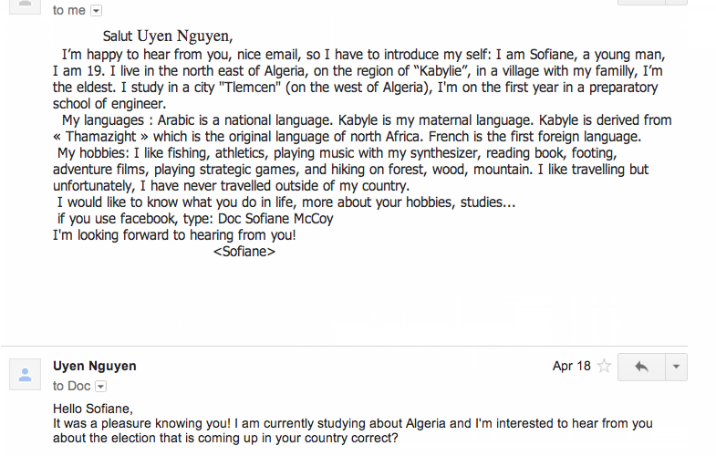The image size is (716, 456).
Task: Click "I'm looking forward to hearing from you!" line
Action: pos(174,234)
